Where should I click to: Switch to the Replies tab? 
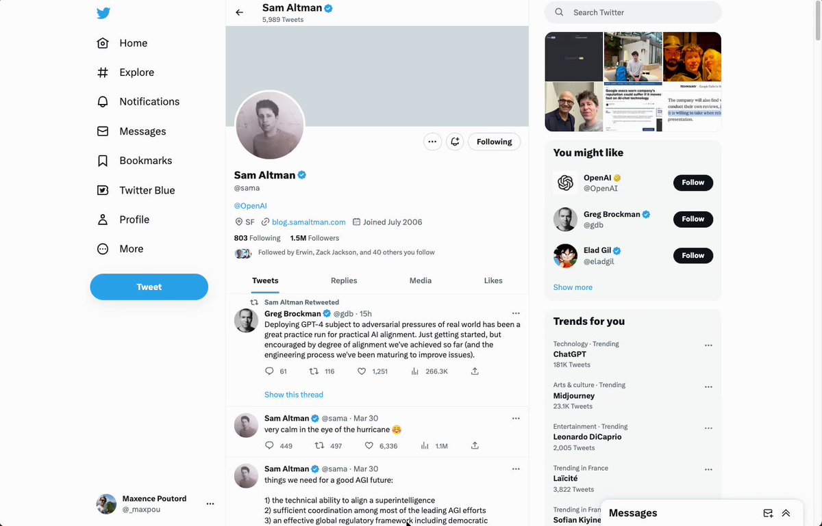click(344, 280)
